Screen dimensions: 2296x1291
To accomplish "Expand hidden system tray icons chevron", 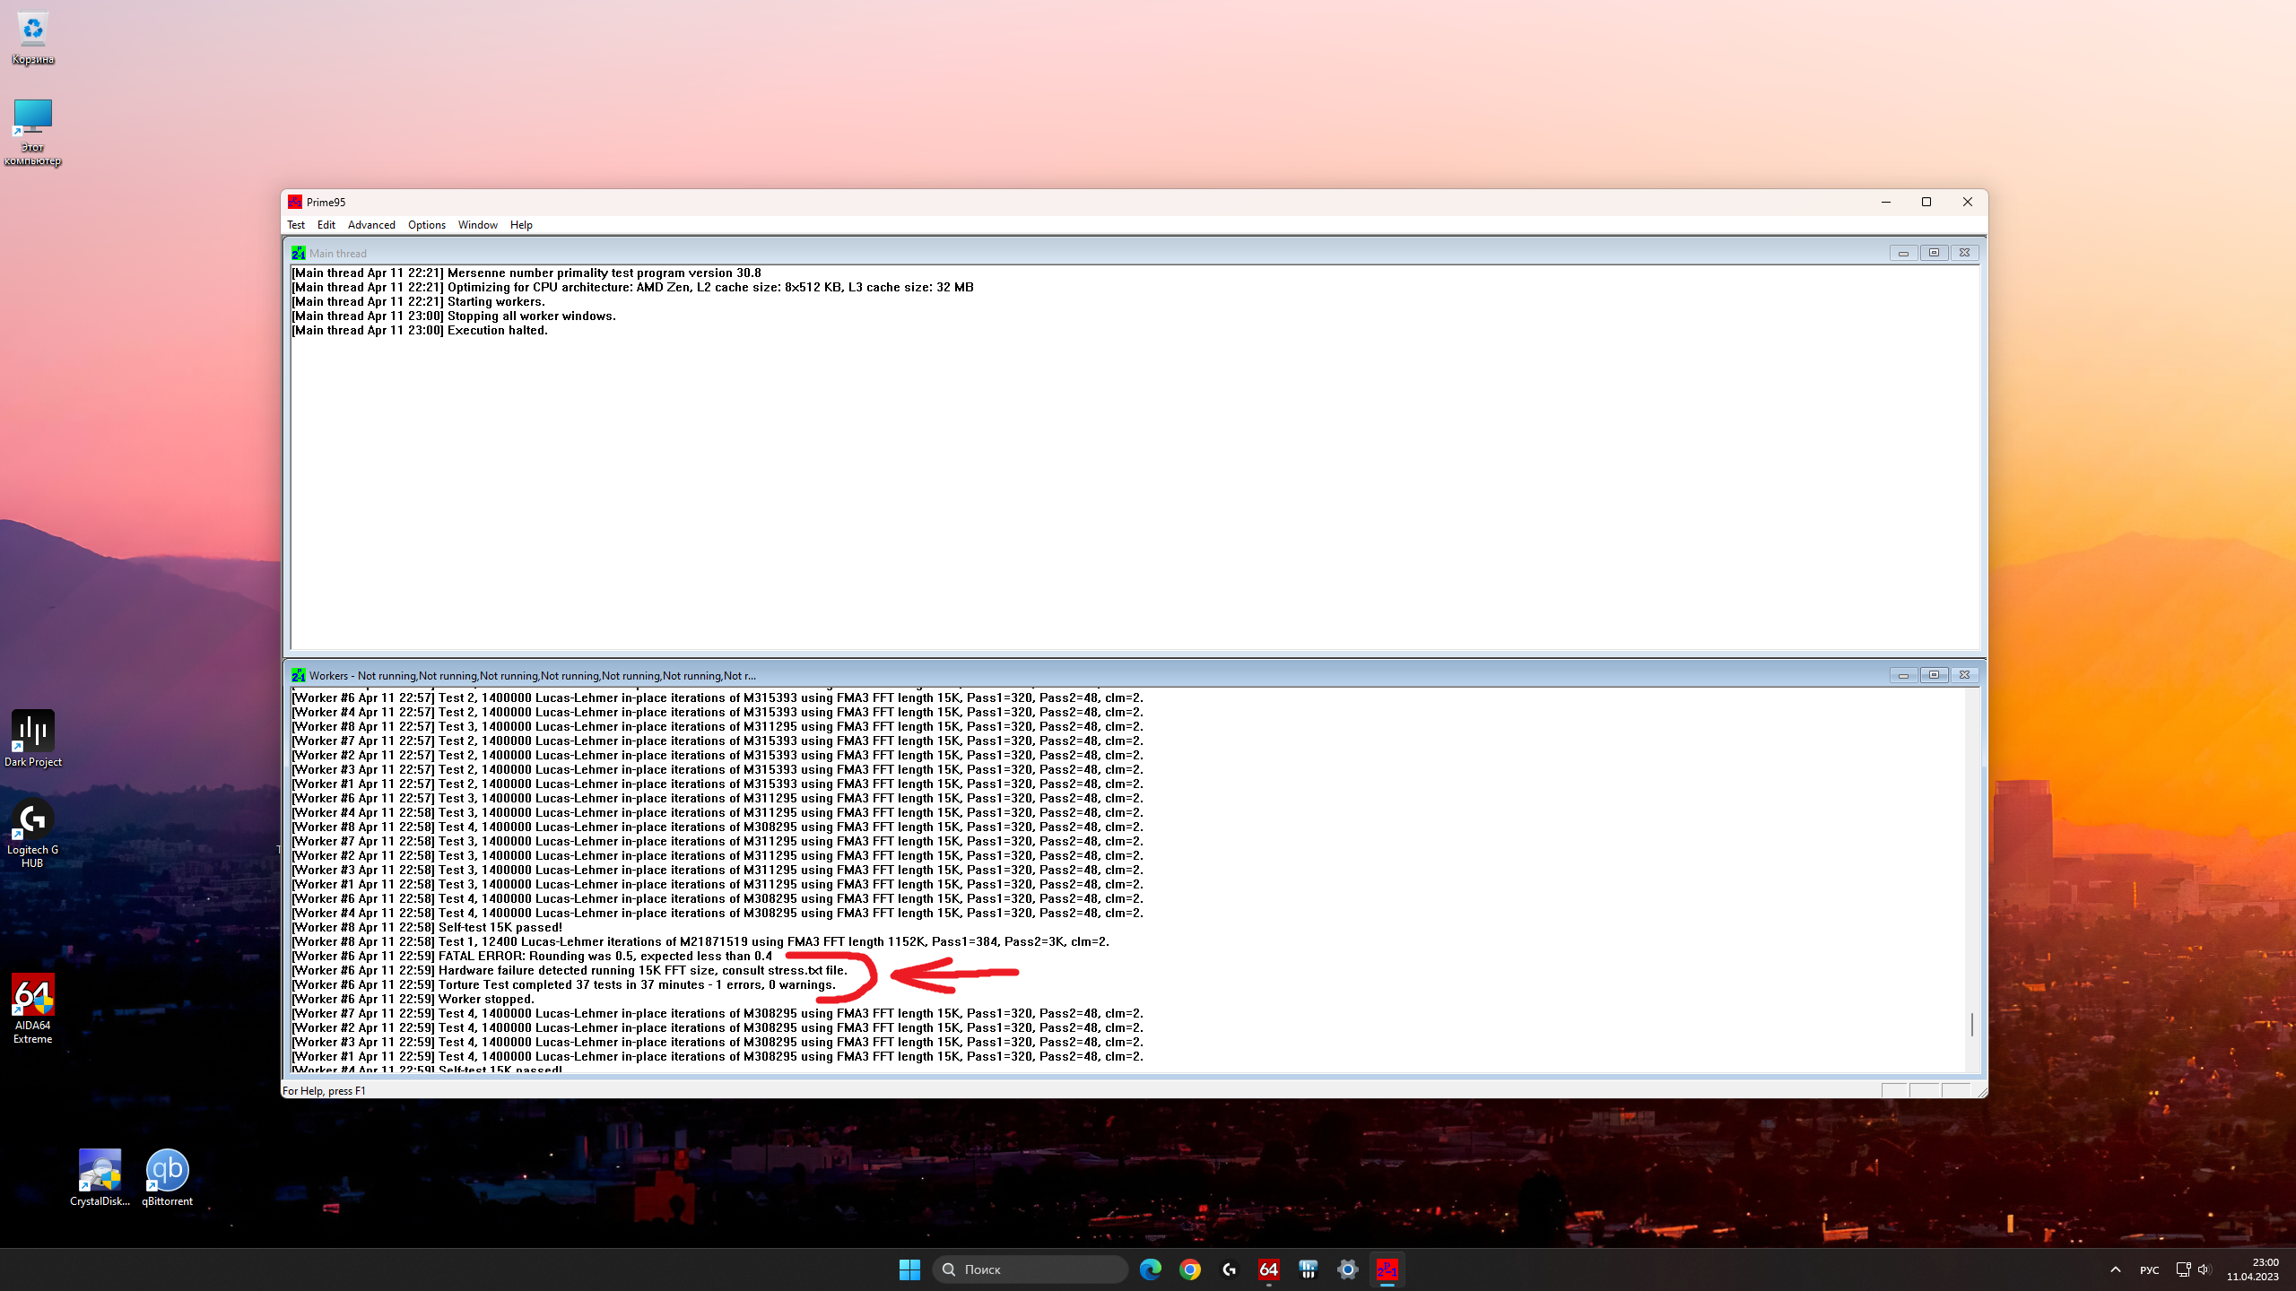I will 2115,1269.
